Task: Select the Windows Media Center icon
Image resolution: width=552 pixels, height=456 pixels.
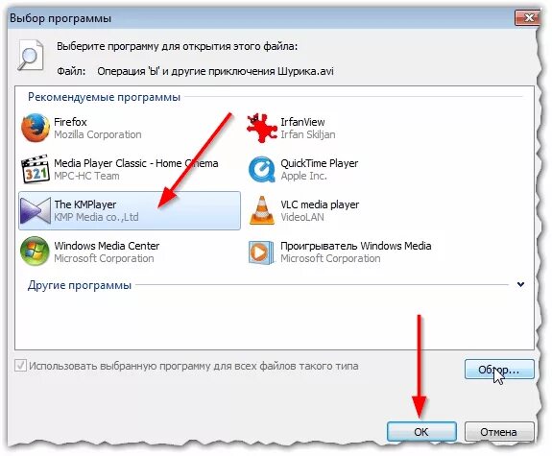Action: [x=35, y=252]
